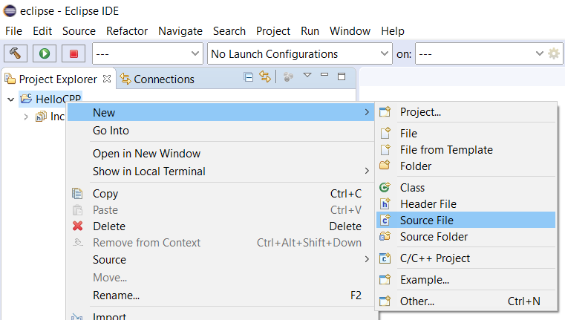Open the Window menu
Viewport: 565px width, 320px height.
coord(350,31)
